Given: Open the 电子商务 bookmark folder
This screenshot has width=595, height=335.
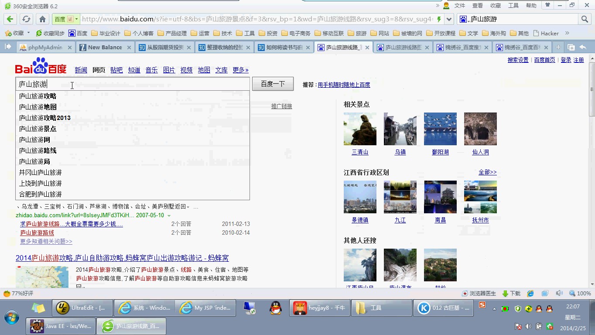Looking at the screenshot, I should coord(296,33).
